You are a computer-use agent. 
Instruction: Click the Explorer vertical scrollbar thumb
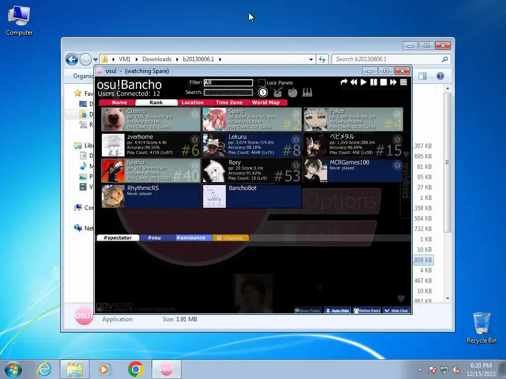click(447, 162)
